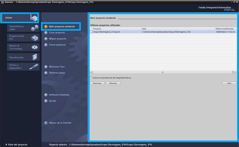This screenshot has width=239, height=147.
Task: Click the Motion & Technology gear icon
Action: click(x=35, y=48)
